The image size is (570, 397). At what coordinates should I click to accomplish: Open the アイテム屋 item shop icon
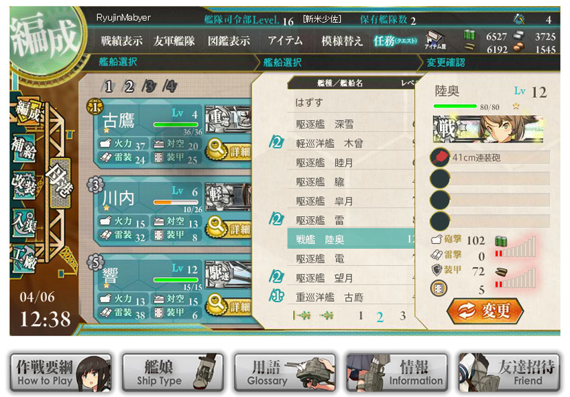pyautogui.click(x=435, y=40)
